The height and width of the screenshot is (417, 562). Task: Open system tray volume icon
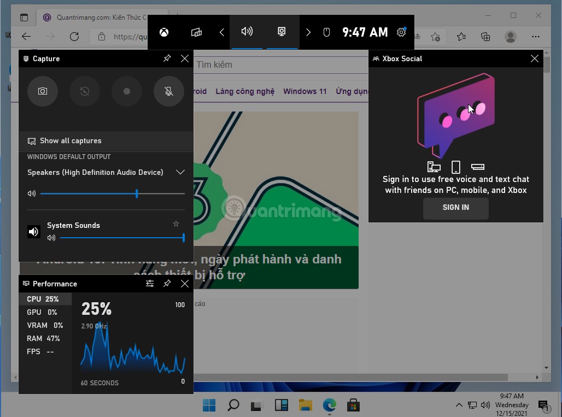pos(485,405)
